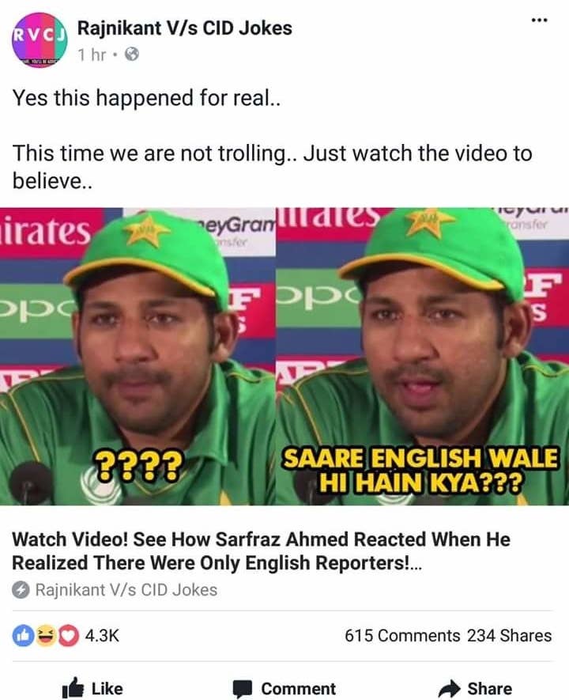Open the 615 Comments list

click(402, 636)
